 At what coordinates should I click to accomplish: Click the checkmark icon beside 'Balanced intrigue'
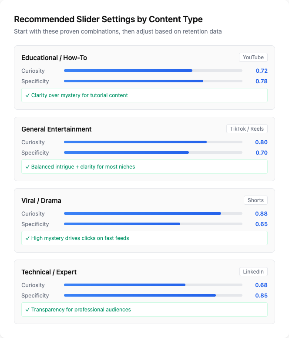pos(27,167)
